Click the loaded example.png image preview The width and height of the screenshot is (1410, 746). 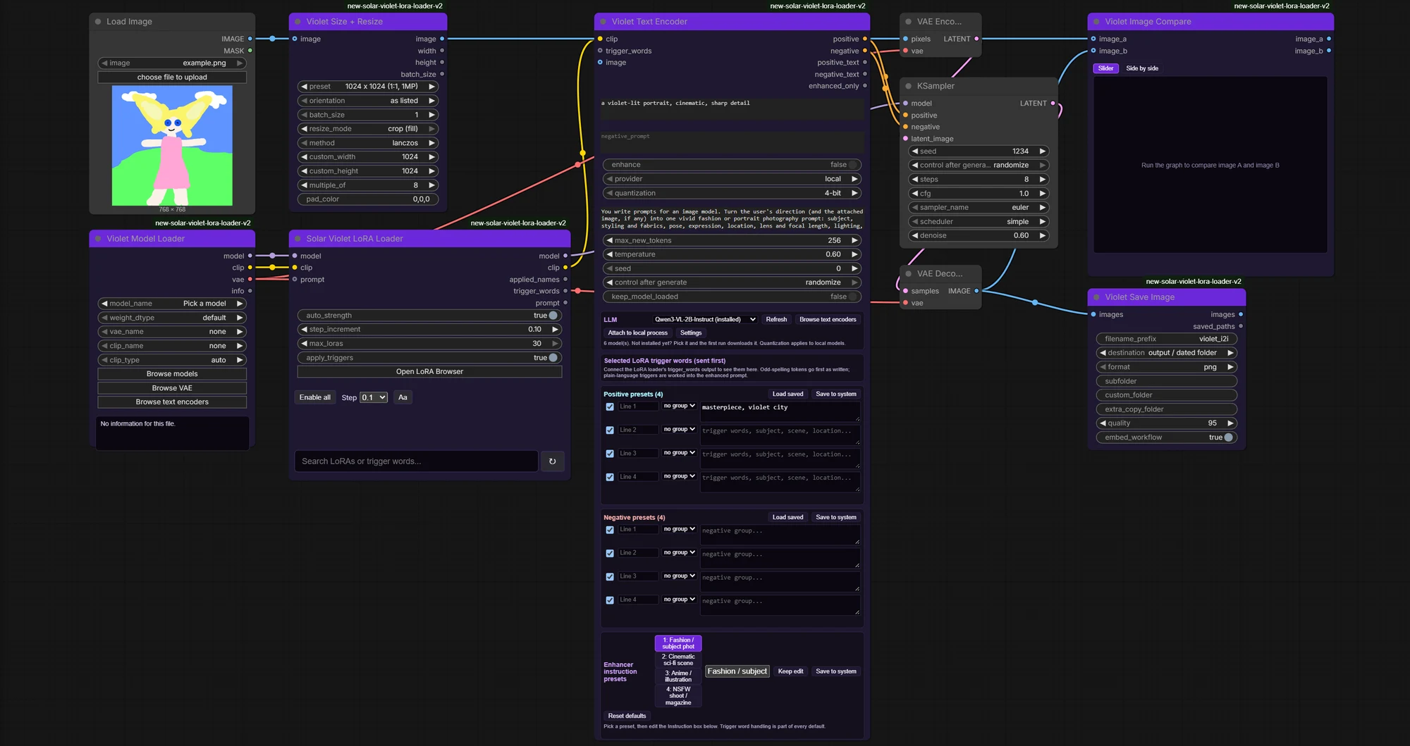pos(172,146)
